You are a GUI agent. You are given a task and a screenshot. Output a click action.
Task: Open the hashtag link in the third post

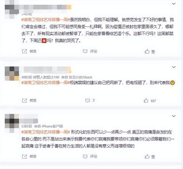[45, 132]
